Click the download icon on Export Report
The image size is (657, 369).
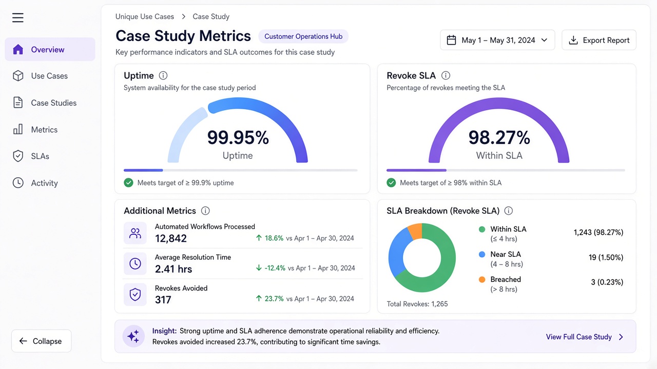click(573, 40)
